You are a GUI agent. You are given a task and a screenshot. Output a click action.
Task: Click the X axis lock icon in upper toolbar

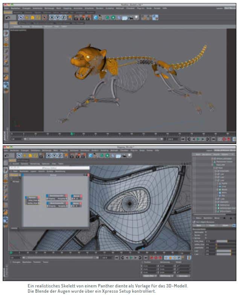tap(53, 17)
